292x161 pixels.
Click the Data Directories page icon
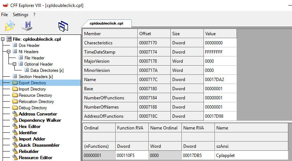tap(27, 70)
